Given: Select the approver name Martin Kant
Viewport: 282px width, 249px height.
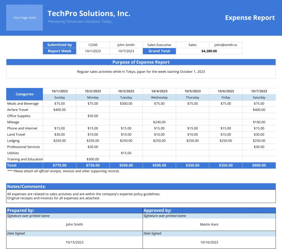Looking at the screenshot, I should tap(209, 225).
